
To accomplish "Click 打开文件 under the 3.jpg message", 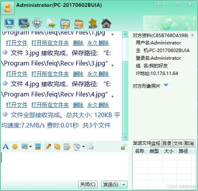I will (x=17, y=74).
